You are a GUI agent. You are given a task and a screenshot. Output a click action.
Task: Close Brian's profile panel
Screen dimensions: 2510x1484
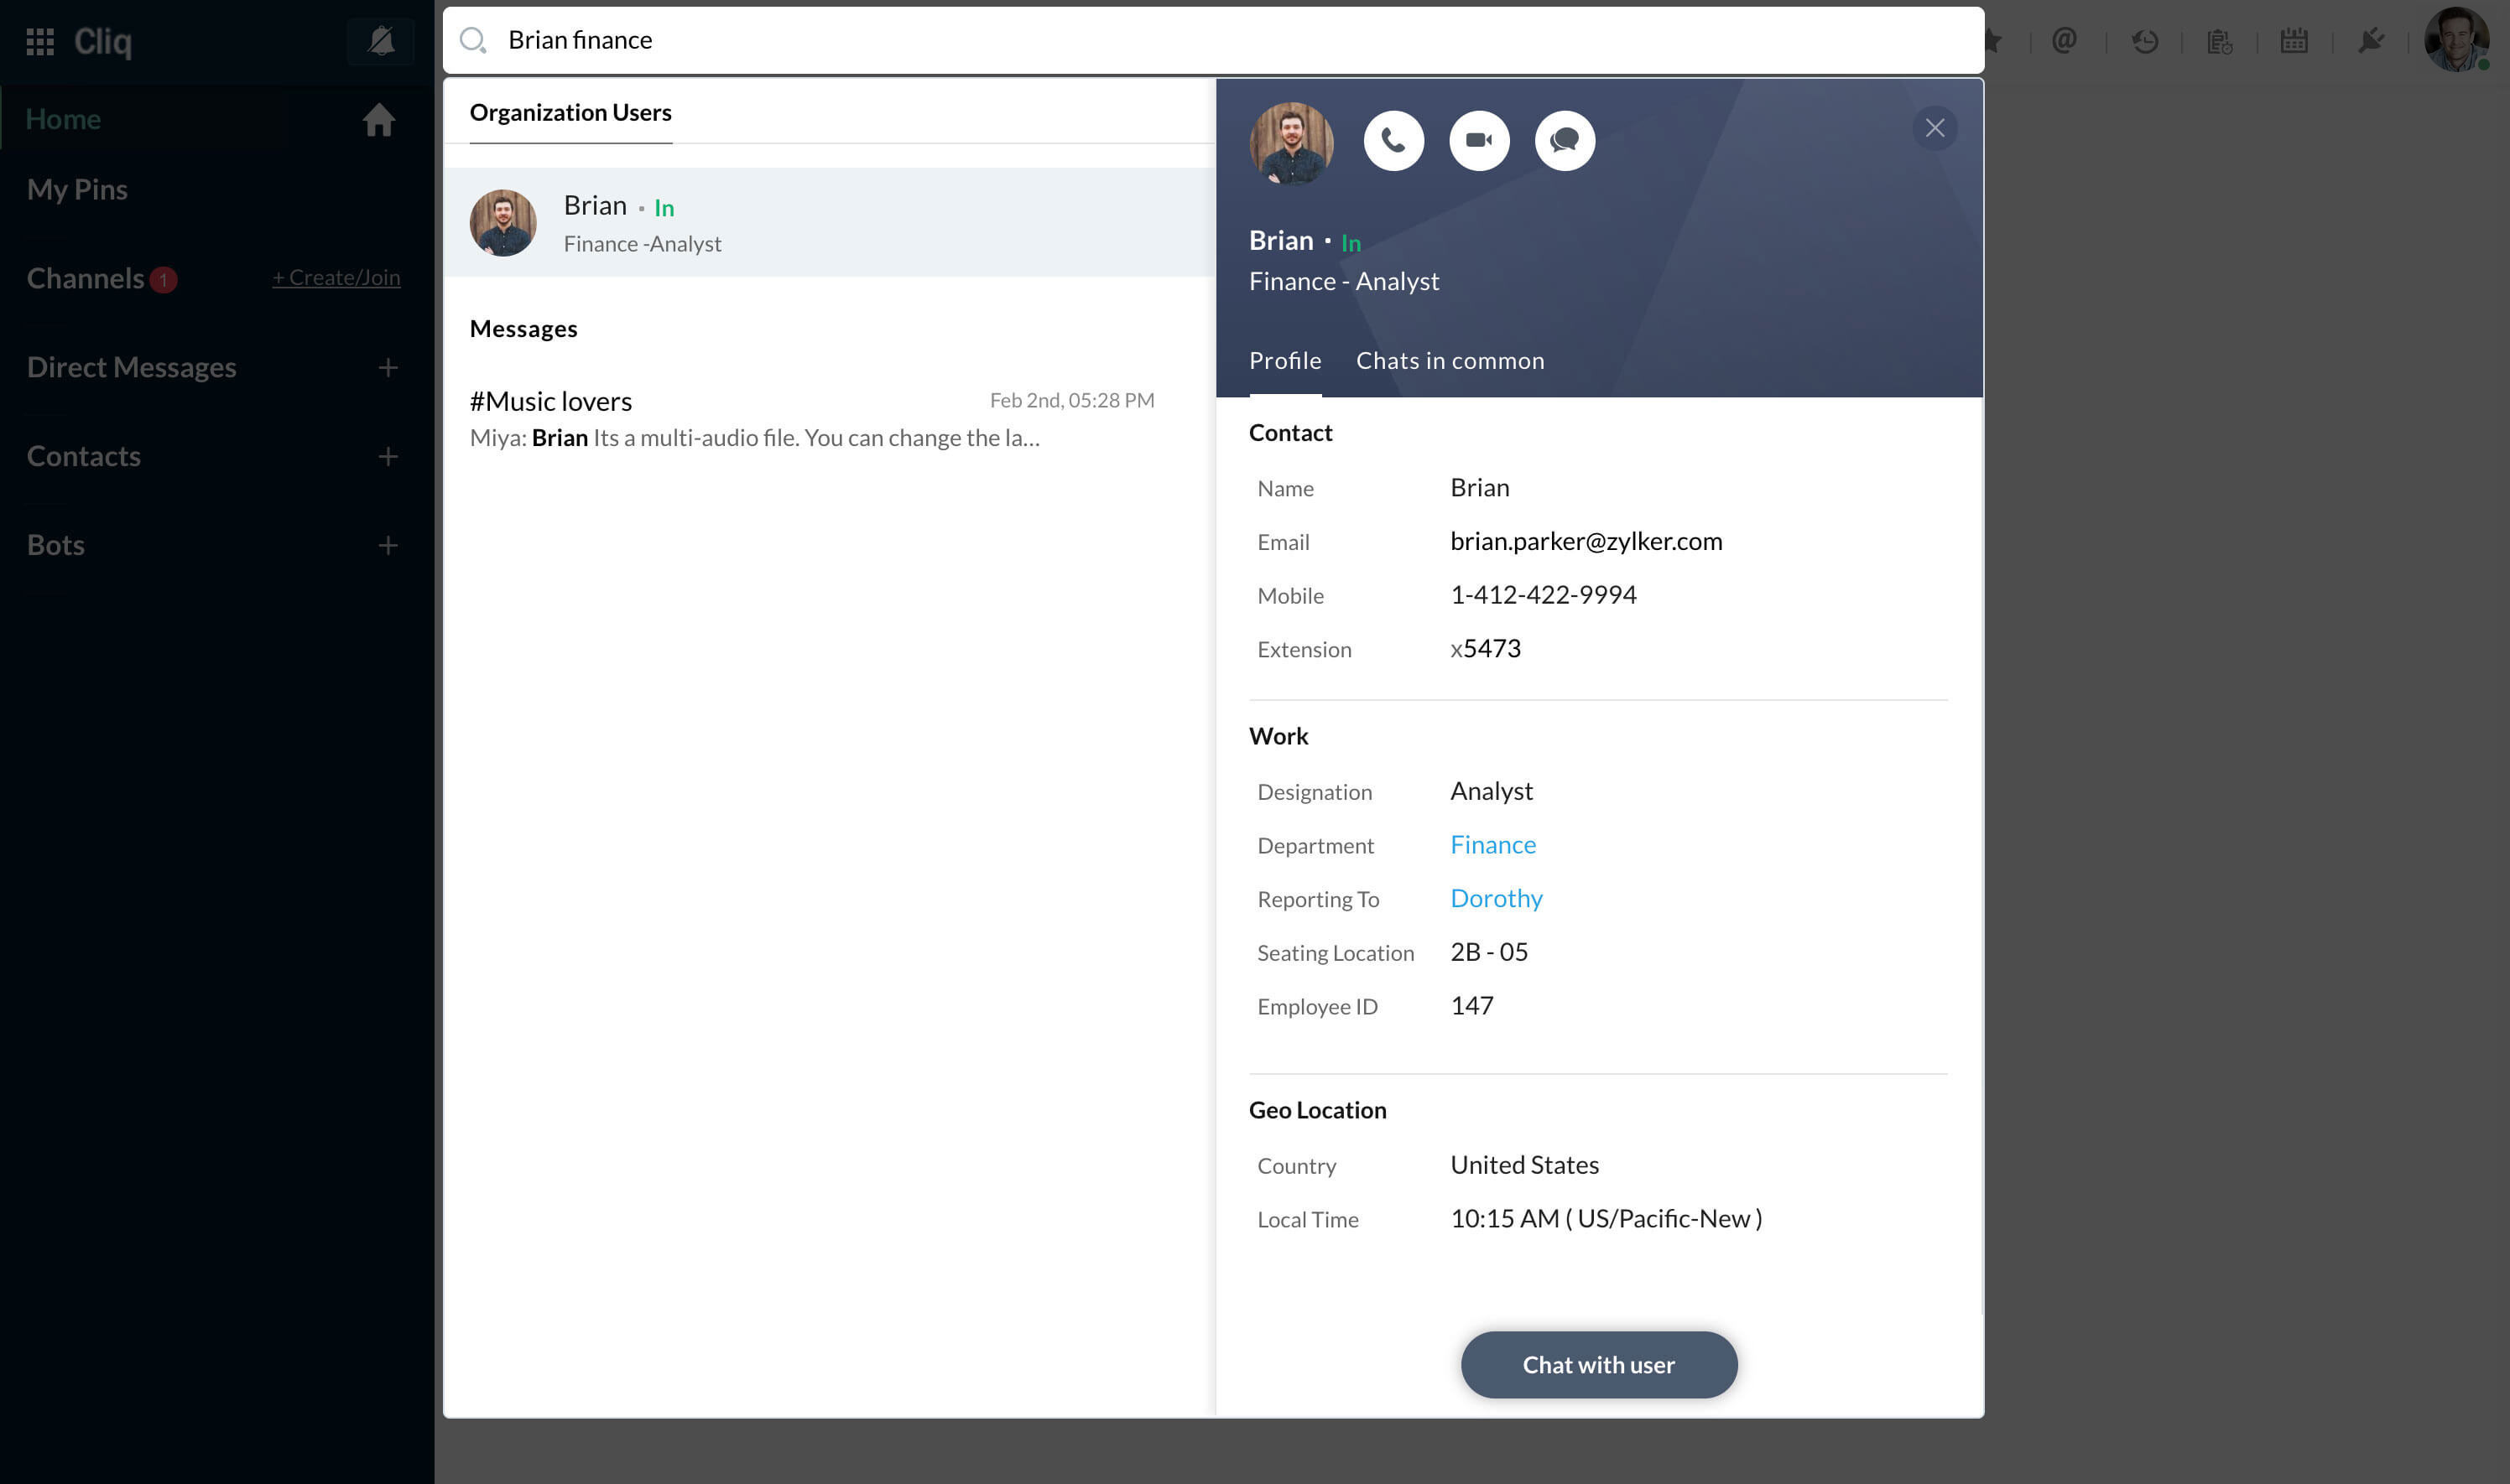point(1935,128)
